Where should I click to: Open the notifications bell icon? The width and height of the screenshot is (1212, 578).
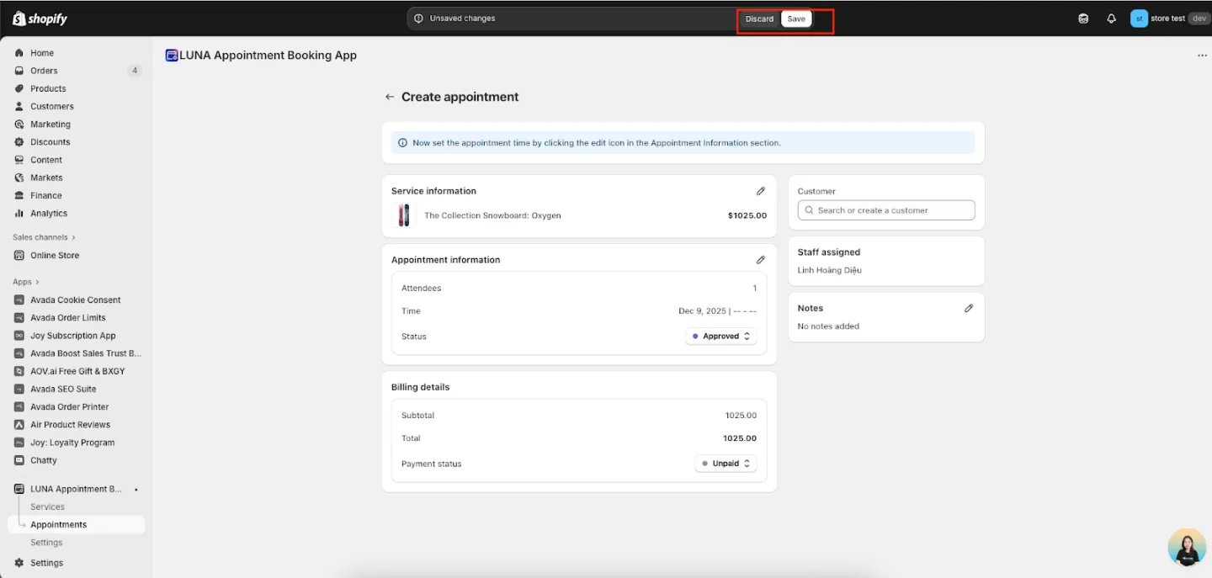tap(1111, 19)
